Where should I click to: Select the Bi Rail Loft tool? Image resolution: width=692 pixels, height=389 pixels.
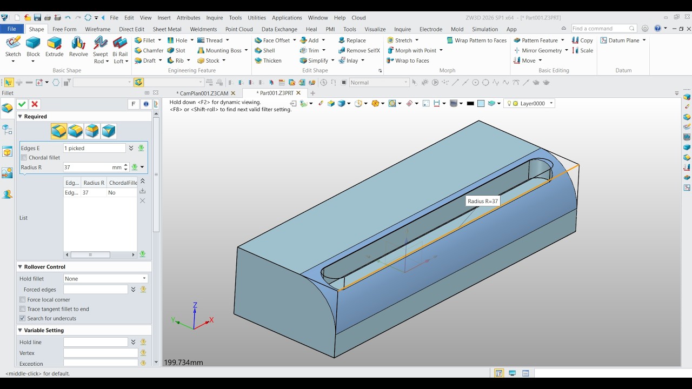[x=120, y=50]
